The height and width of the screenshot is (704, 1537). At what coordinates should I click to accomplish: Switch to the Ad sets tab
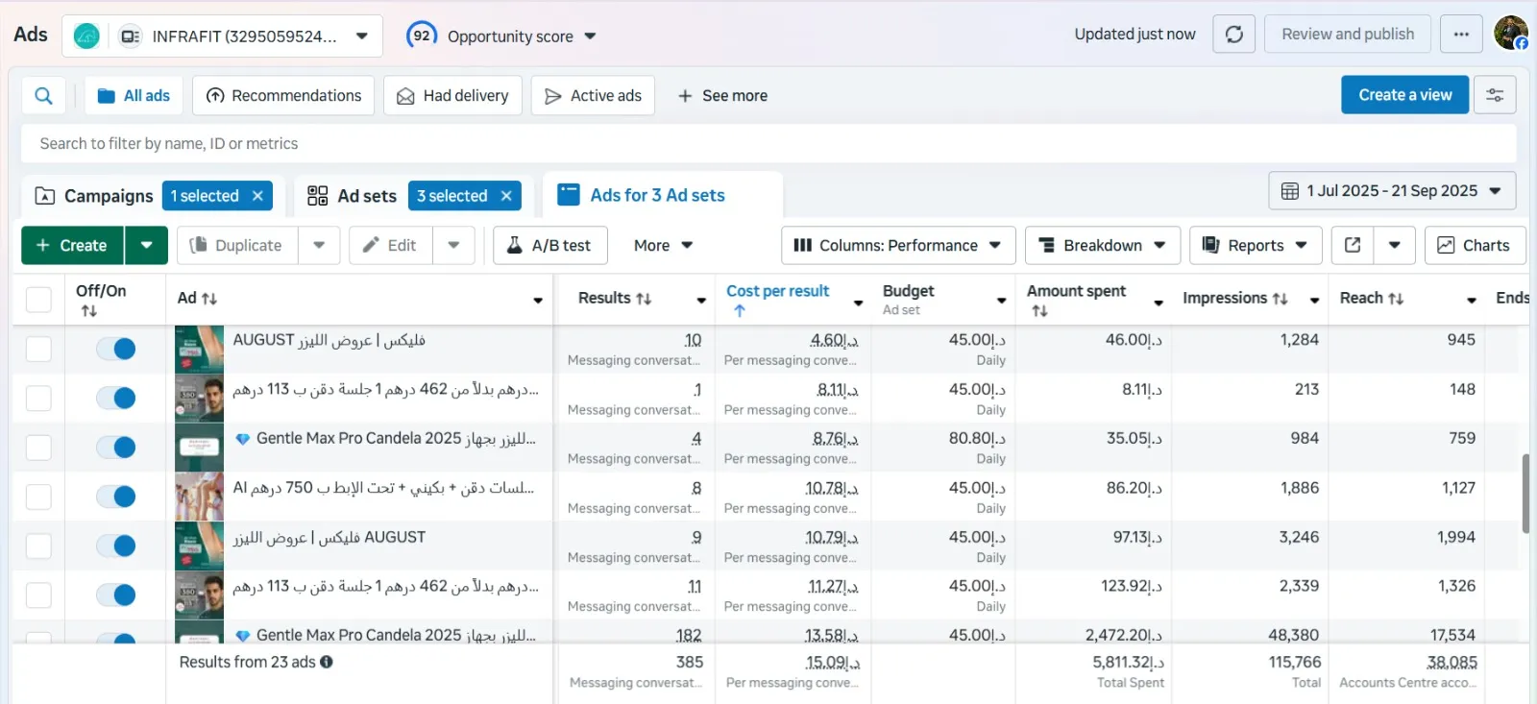point(353,196)
